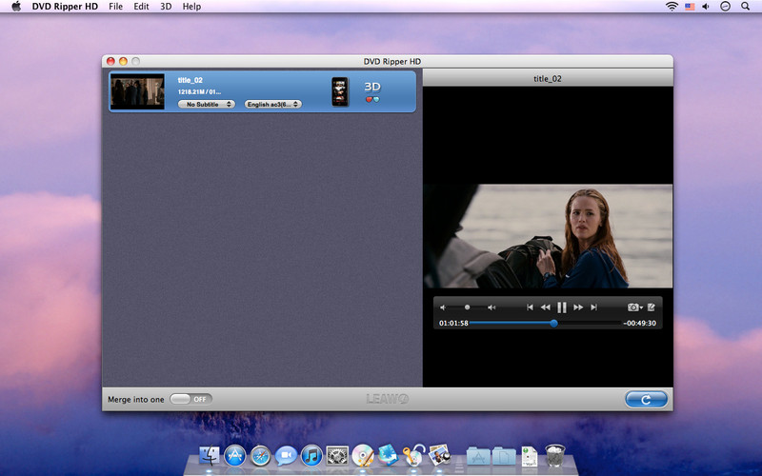Open Spotlight search magnifier

pyautogui.click(x=745, y=7)
